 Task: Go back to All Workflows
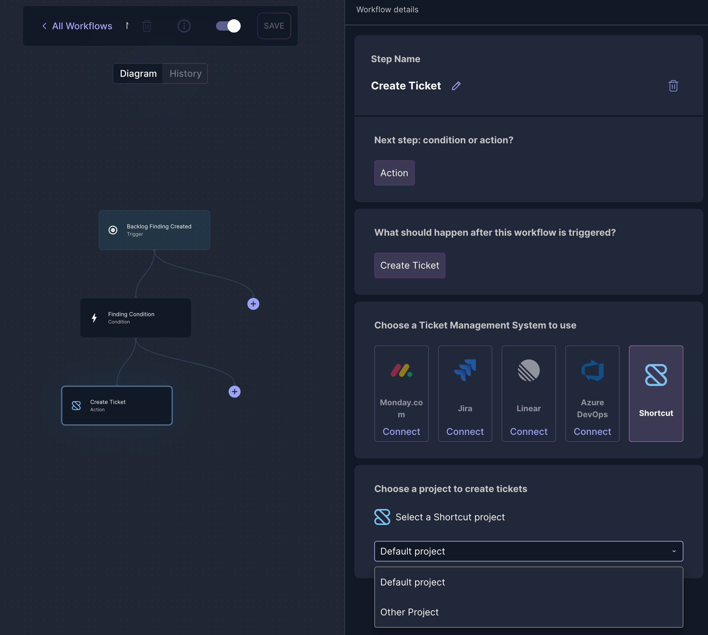(77, 26)
